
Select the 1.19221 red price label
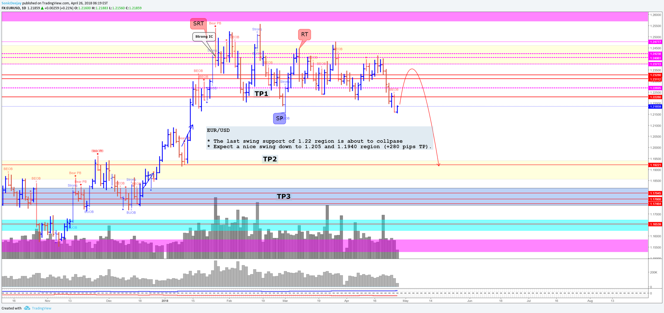pyautogui.click(x=655, y=165)
